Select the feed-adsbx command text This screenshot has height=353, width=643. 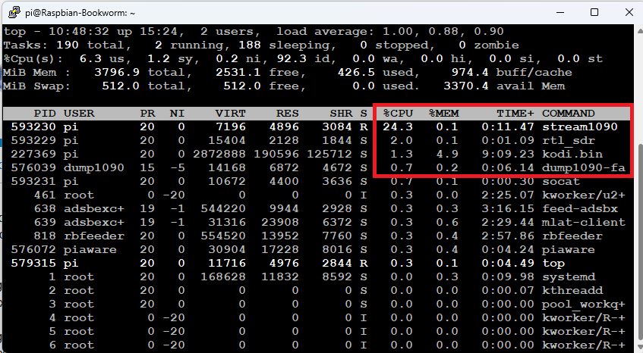(x=580, y=208)
